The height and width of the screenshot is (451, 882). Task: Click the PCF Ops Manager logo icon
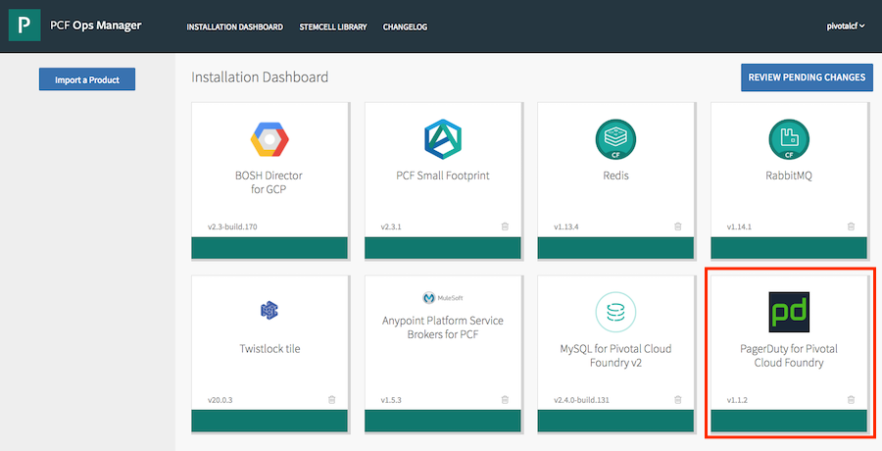[x=24, y=25]
